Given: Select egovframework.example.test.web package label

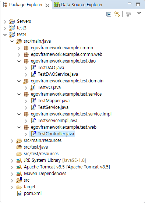Looking at the screenshot, I should coord(64,127).
